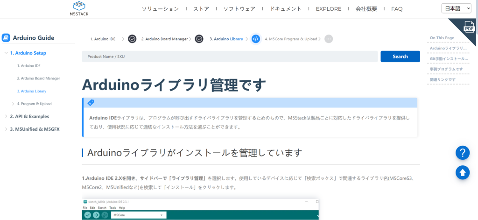Jump to 事例プログラムです section link

tap(446, 69)
